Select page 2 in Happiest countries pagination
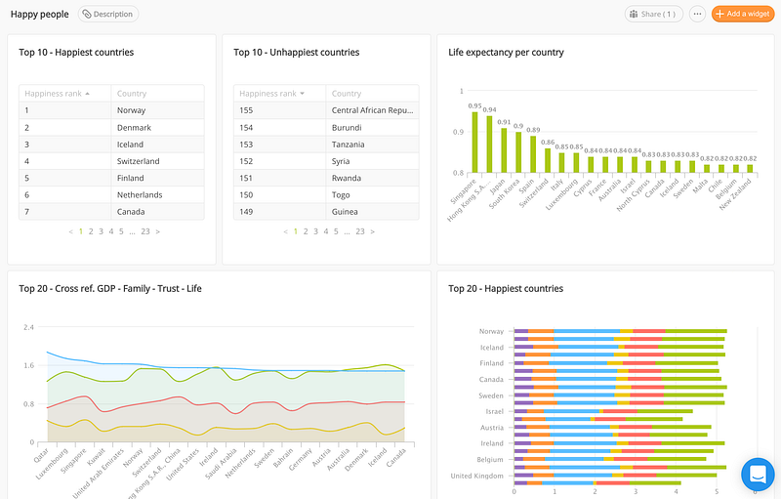This screenshot has width=781, height=499. point(91,231)
